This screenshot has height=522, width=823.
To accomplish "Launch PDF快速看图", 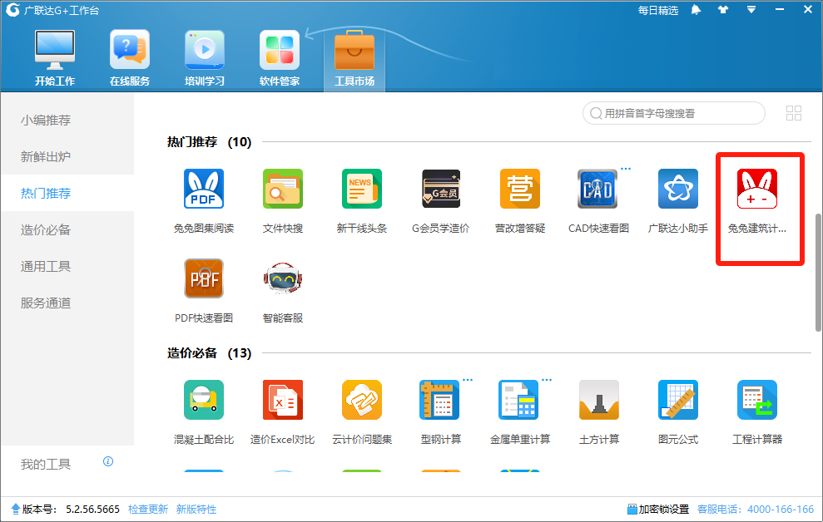I will pyautogui.click(x=204, y=278).
